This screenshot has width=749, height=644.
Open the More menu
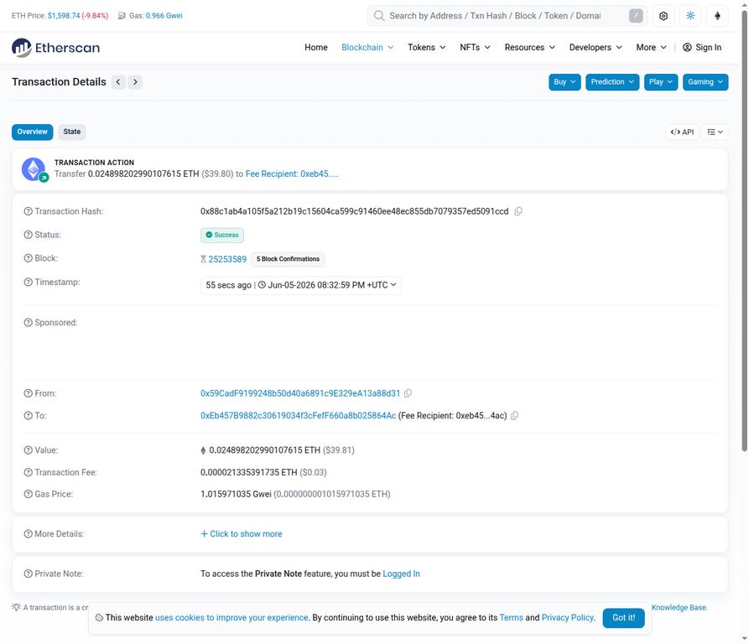651,47
